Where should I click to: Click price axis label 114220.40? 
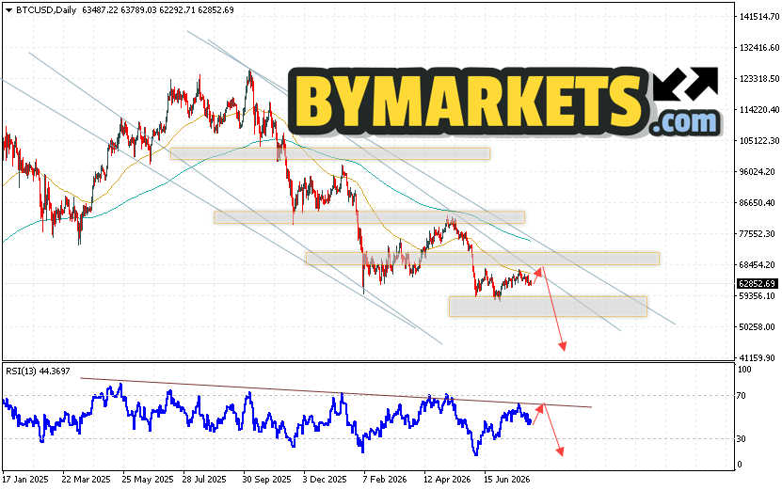coord(759,109)
